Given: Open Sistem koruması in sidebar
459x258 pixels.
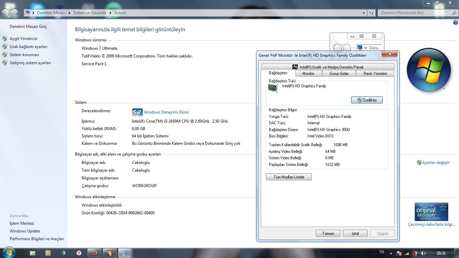Looking at the screenshot, I should pos(24,55).
